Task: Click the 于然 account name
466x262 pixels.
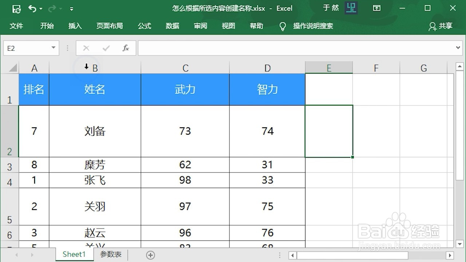Action: pos(331,8)
